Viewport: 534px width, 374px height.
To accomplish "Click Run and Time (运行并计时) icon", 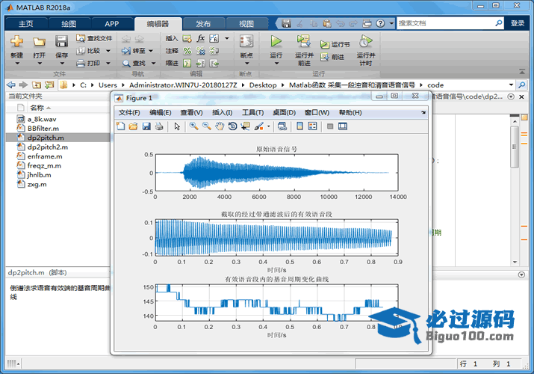I will coord(366,41).
